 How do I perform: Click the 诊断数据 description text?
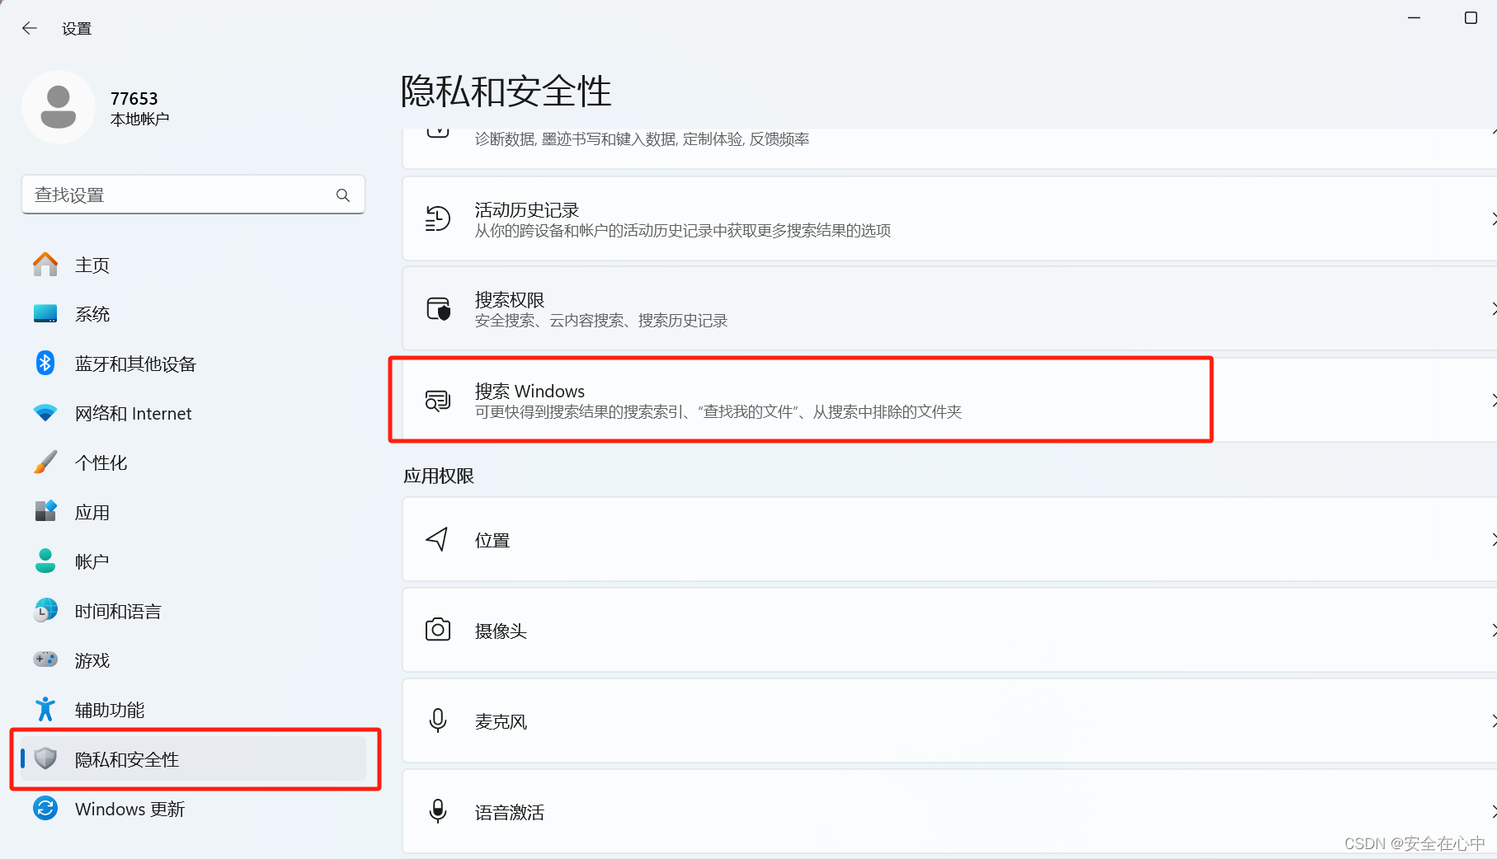click(642, 139)
